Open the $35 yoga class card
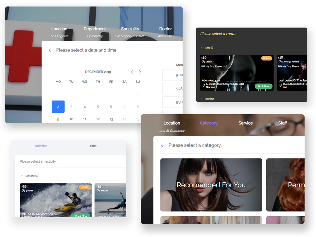Viewport: 316px width, 237px height. coord(110,200)
